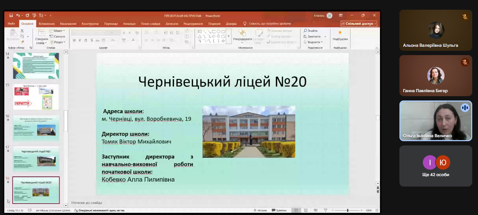This screenshot has width=478, height=215.
Task: Open the Надбудови add-ins icon
Action: tap(340, 32)
